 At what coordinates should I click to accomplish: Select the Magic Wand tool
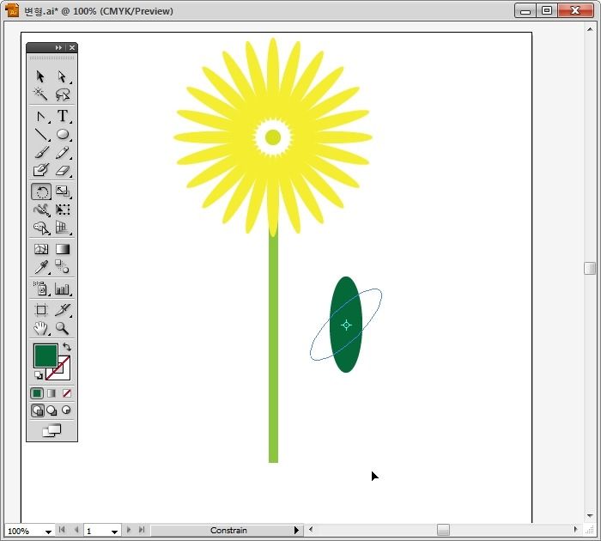coord(40,94)
